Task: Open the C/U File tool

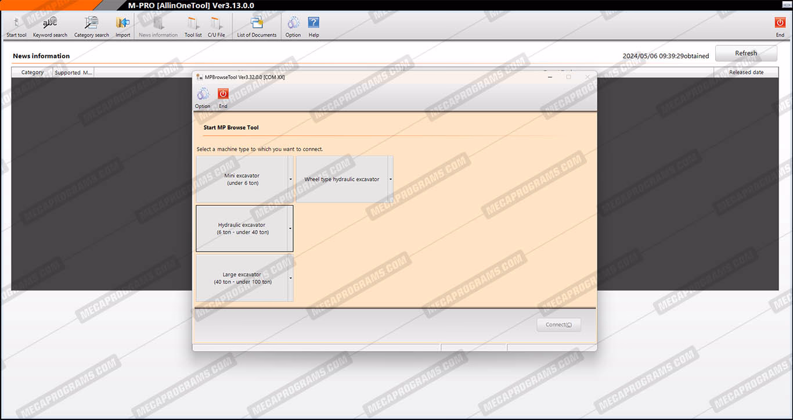Action: point(216,27)
